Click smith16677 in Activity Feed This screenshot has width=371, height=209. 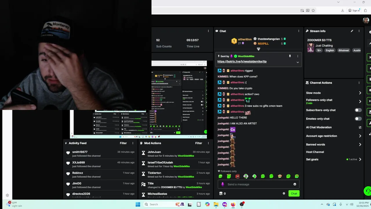80,152
